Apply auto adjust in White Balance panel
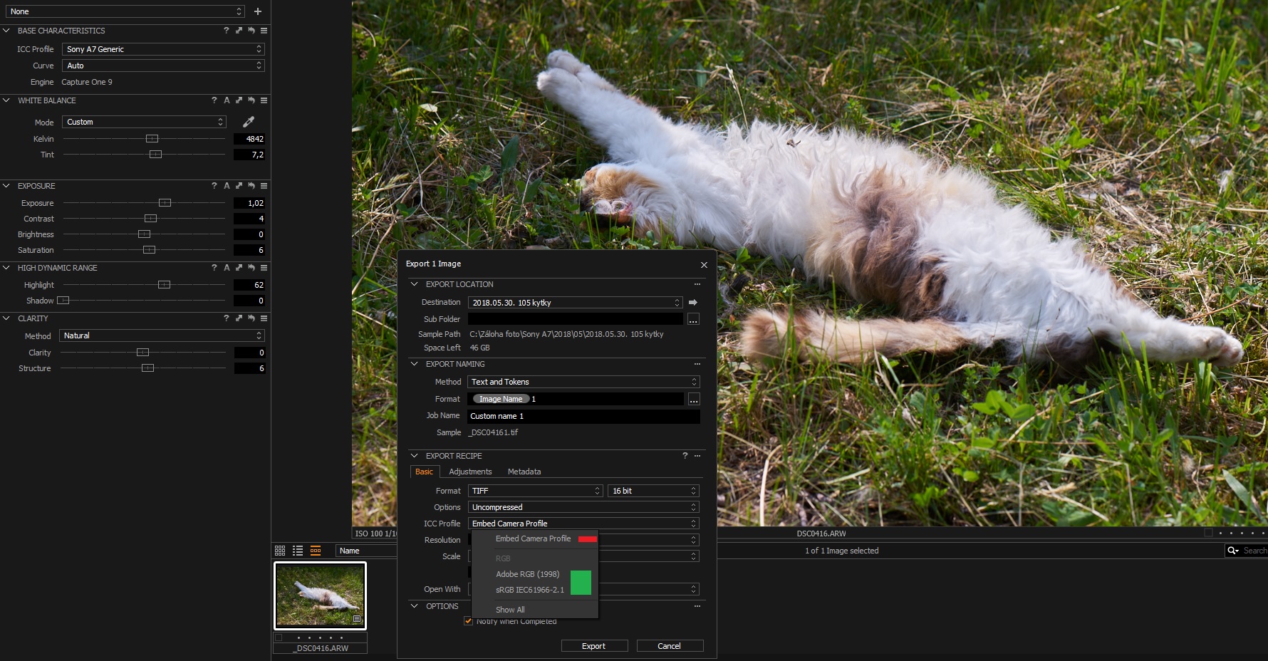Image resolution: width=1268 pixels, height=661 pixels. pyautogui.click(x=227, y=100)
